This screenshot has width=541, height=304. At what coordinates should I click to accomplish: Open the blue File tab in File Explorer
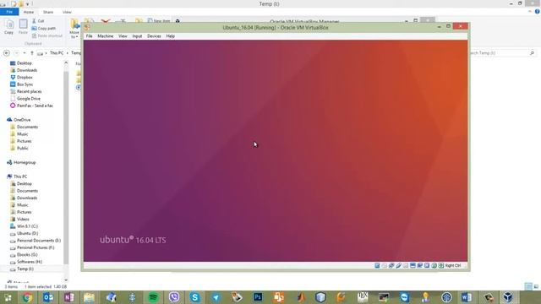[x=9, y=12]
